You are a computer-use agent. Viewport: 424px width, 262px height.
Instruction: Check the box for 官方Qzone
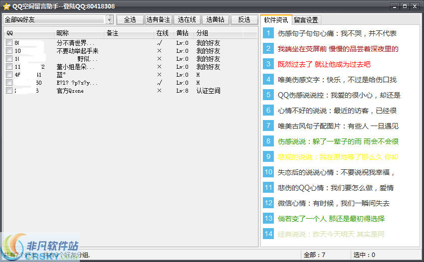coord(9,91)
